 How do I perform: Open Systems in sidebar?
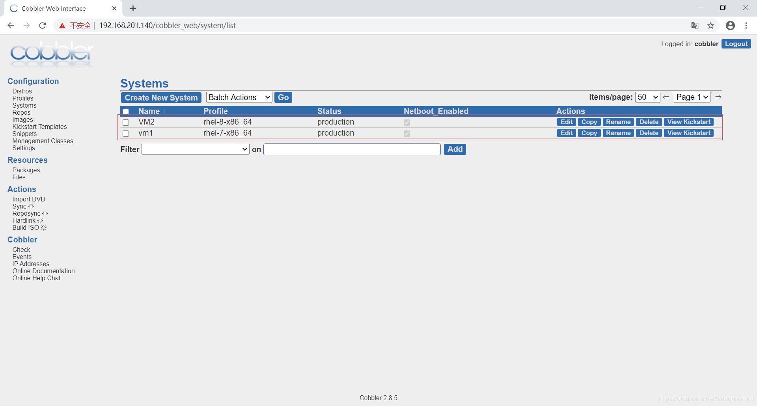point(24,105)
